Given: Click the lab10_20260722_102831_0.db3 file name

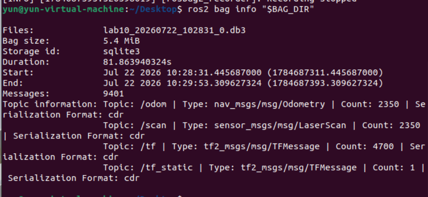Looking at the screenshot, I should 175,30.
